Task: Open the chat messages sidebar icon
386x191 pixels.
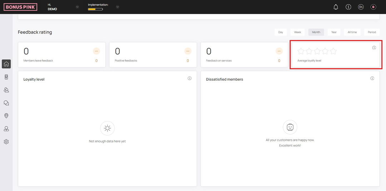Action: pos(6,103)
